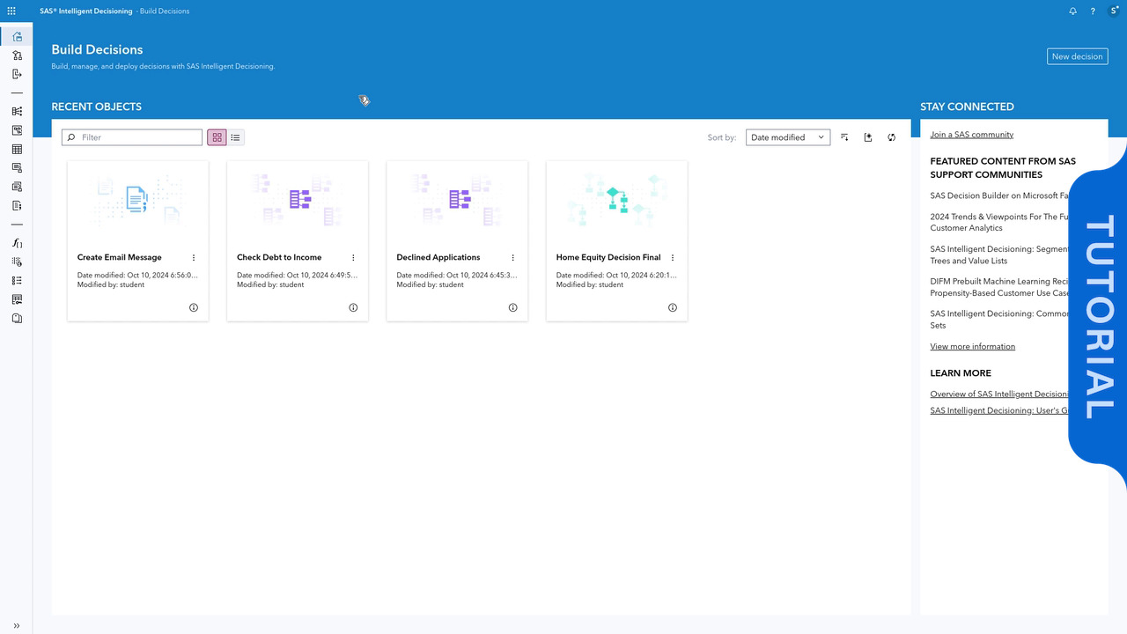
Task: Open the stacked pages icon at the sidebar bottom
Action: click(17, 319)
